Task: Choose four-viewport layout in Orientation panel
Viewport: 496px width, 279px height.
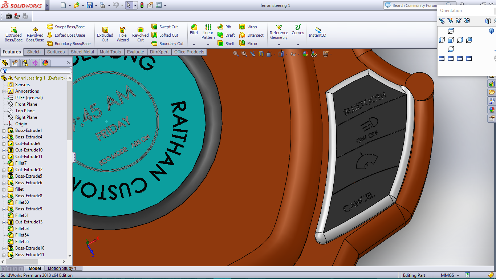Action: coord(469,58)
